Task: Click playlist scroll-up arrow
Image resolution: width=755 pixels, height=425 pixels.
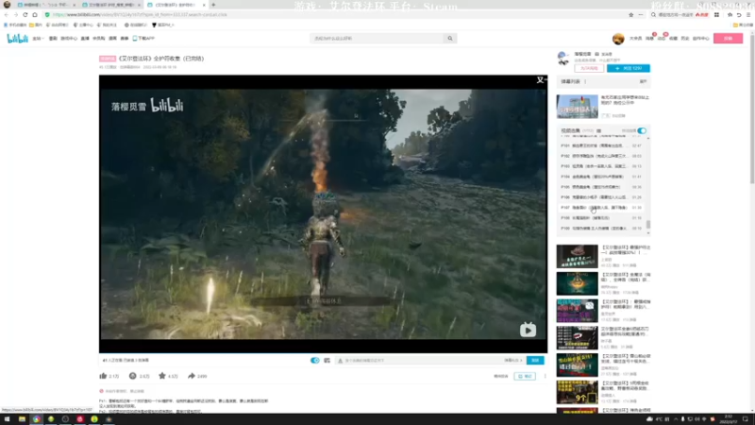Action: pyautogui.click(x=648, y=138)
